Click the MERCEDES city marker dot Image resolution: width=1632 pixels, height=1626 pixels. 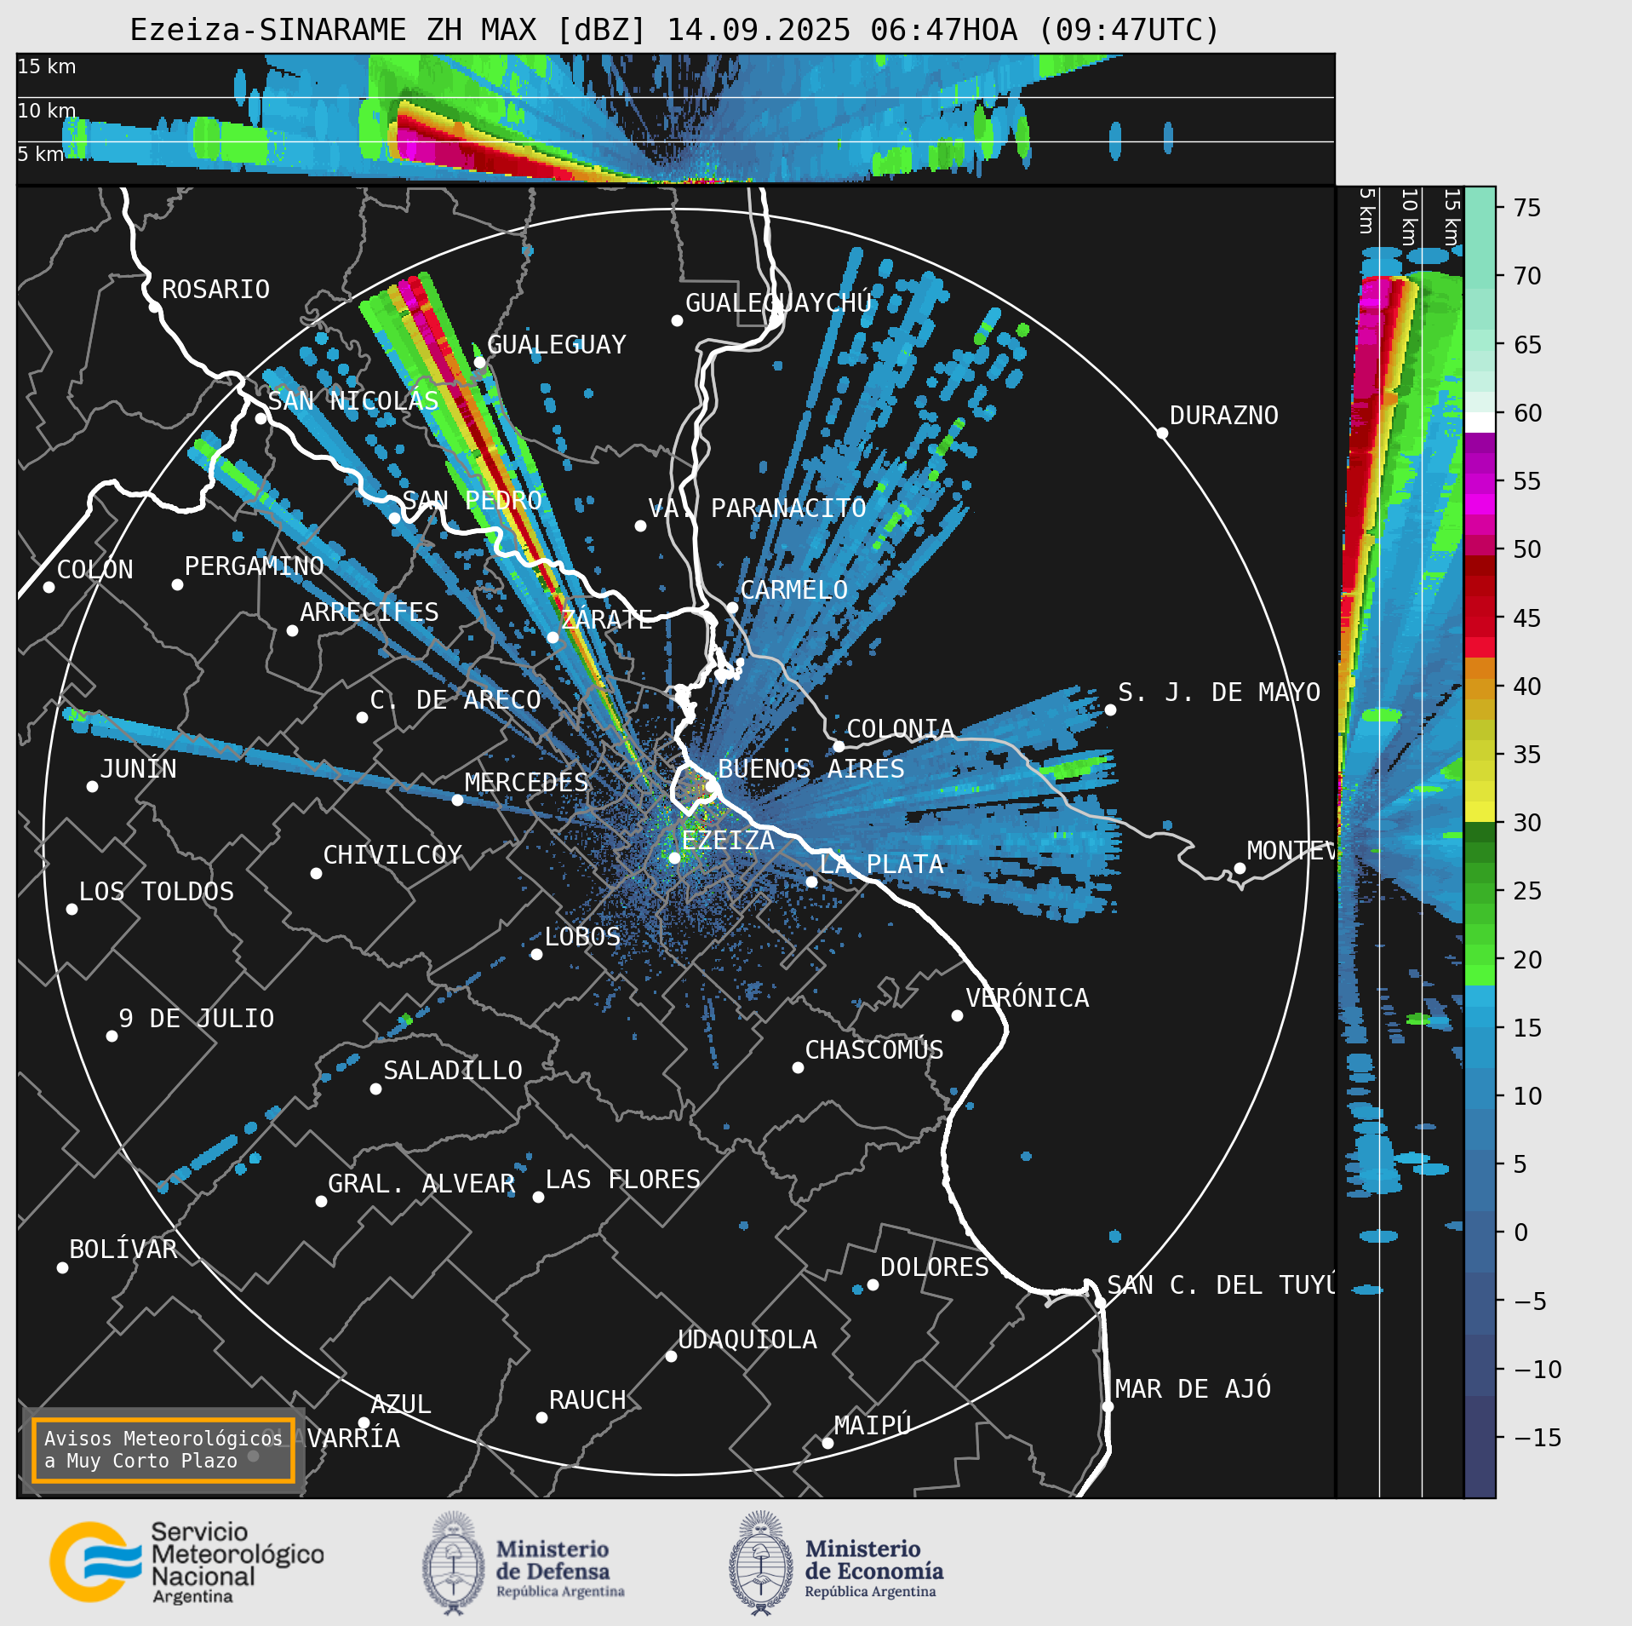[457, 801]
